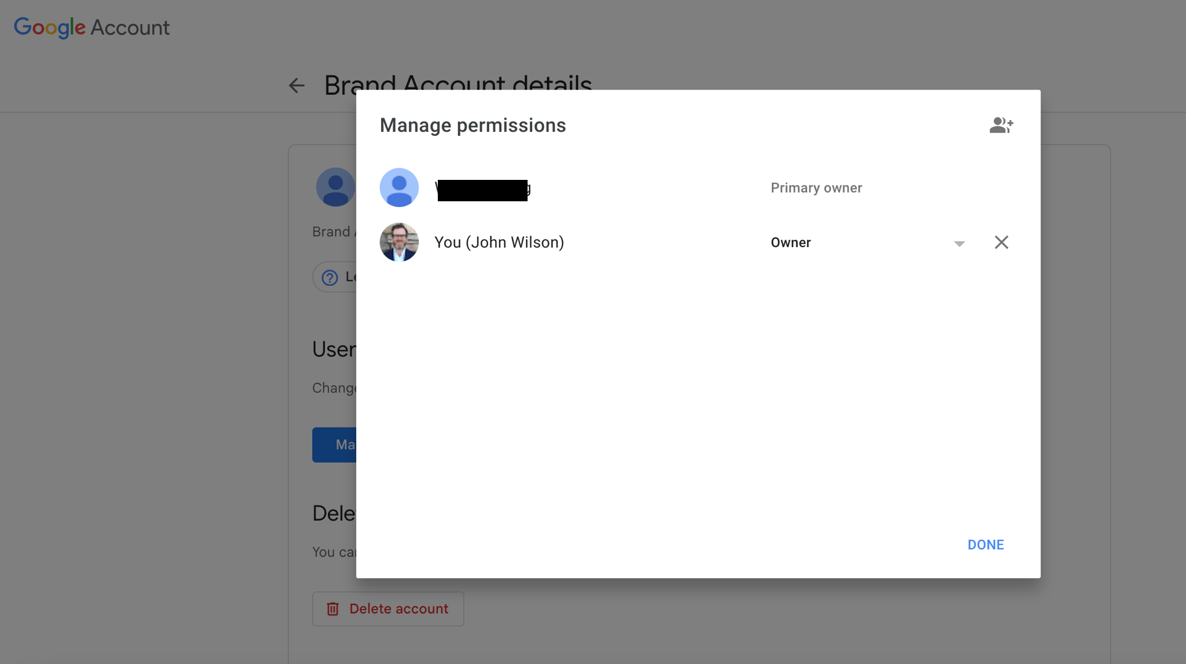The width and height of the screenshot is (1186, 664).
Task: Click the add person icon
Action: (x=1001, y=125)
